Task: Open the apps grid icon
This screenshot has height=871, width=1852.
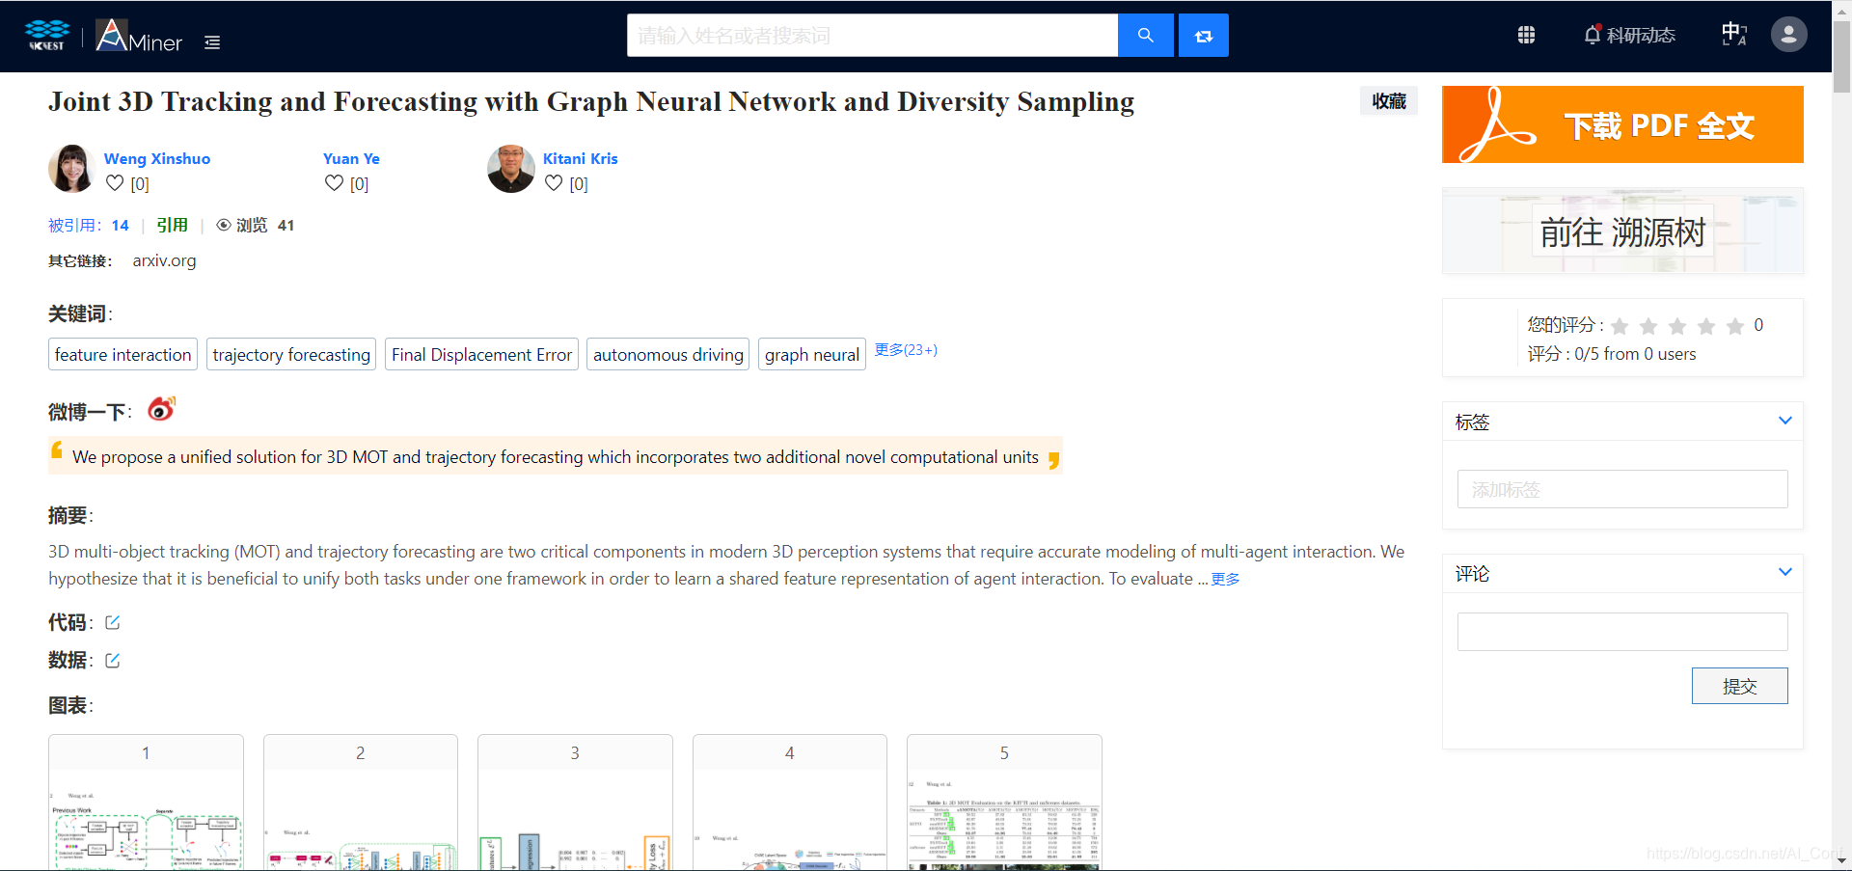Action: pyautogui.click(x=1526, y=35)
